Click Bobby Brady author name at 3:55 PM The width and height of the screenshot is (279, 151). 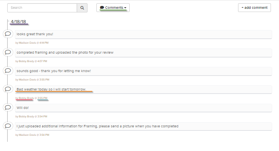26,98
